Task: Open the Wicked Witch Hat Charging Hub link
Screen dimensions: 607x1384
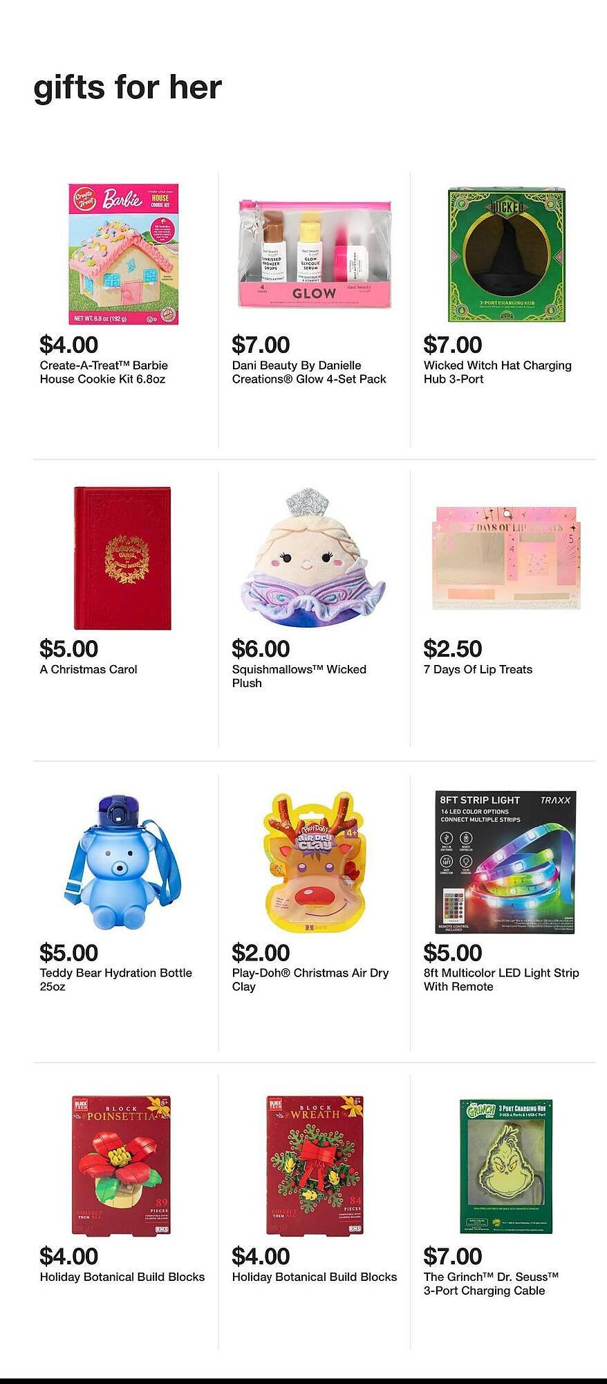Action: coord(498,372)
